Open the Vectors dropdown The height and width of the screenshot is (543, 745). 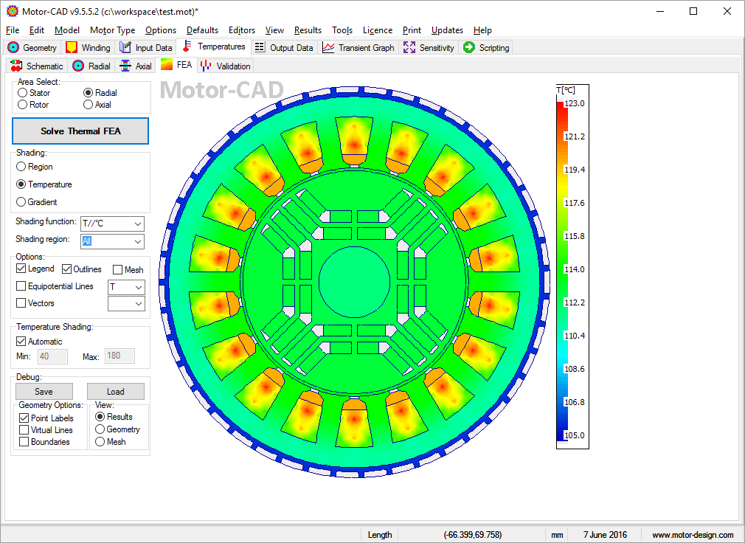pos(126,303)
